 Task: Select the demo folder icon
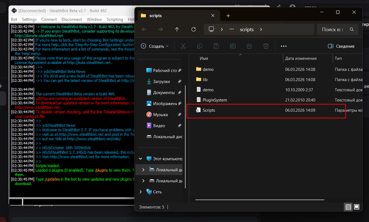[x=199, y=69]
